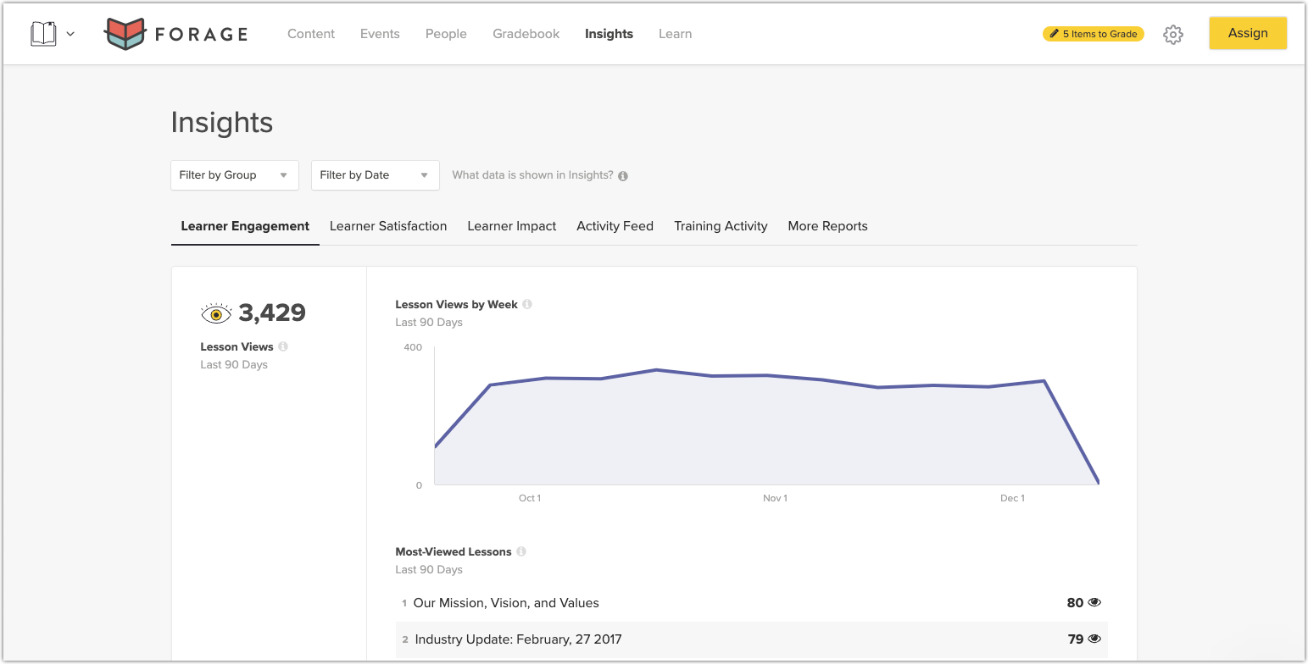
Task: Select the Insights nav item
Action: click(x=609, y=34)
